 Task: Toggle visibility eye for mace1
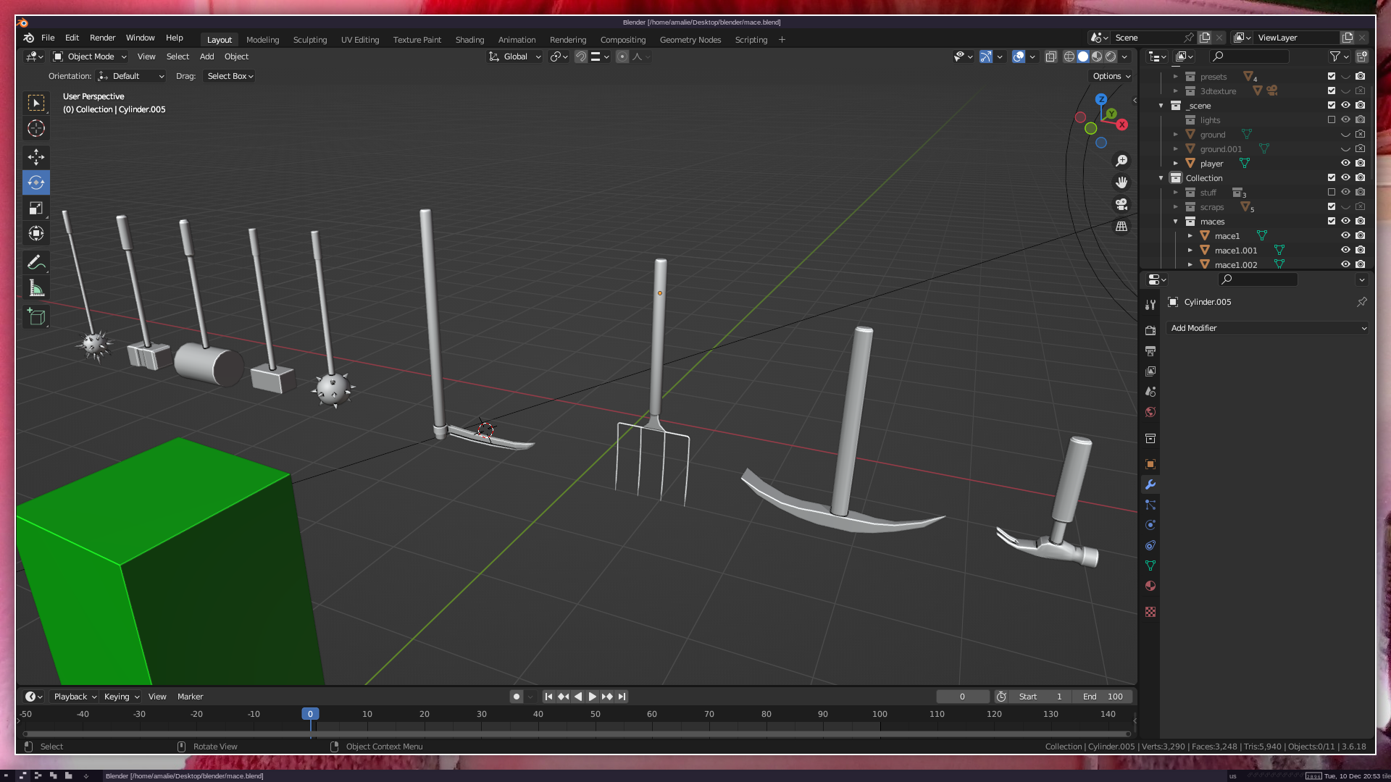tap(1345, 236)
